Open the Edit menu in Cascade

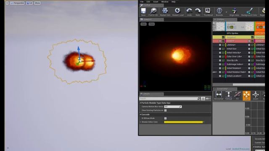[x=148, y=2]
